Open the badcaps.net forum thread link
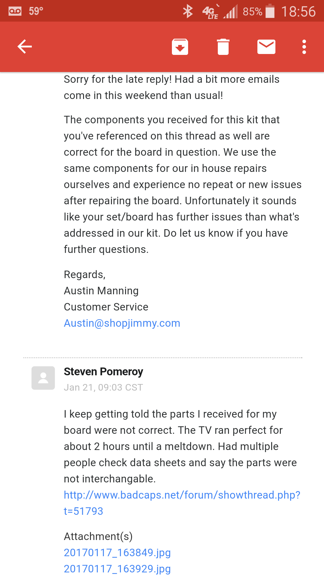 click(x=182, y=503)
